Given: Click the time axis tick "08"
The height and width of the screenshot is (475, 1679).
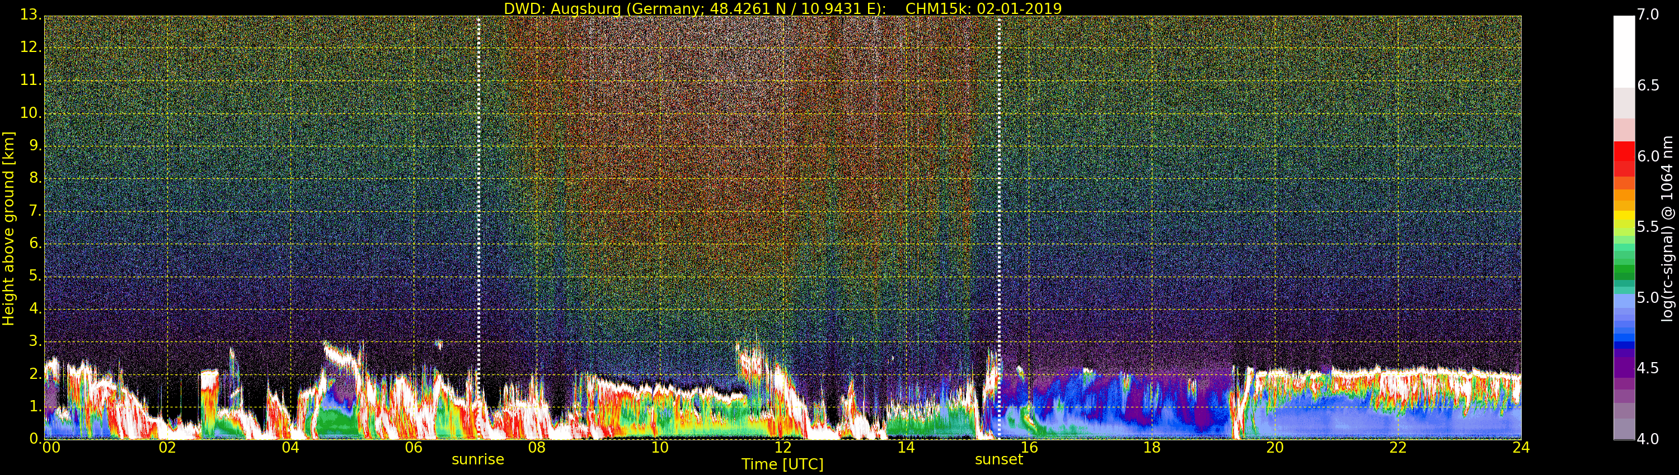Looking at the screenshot, I should [x=537, y=448].
